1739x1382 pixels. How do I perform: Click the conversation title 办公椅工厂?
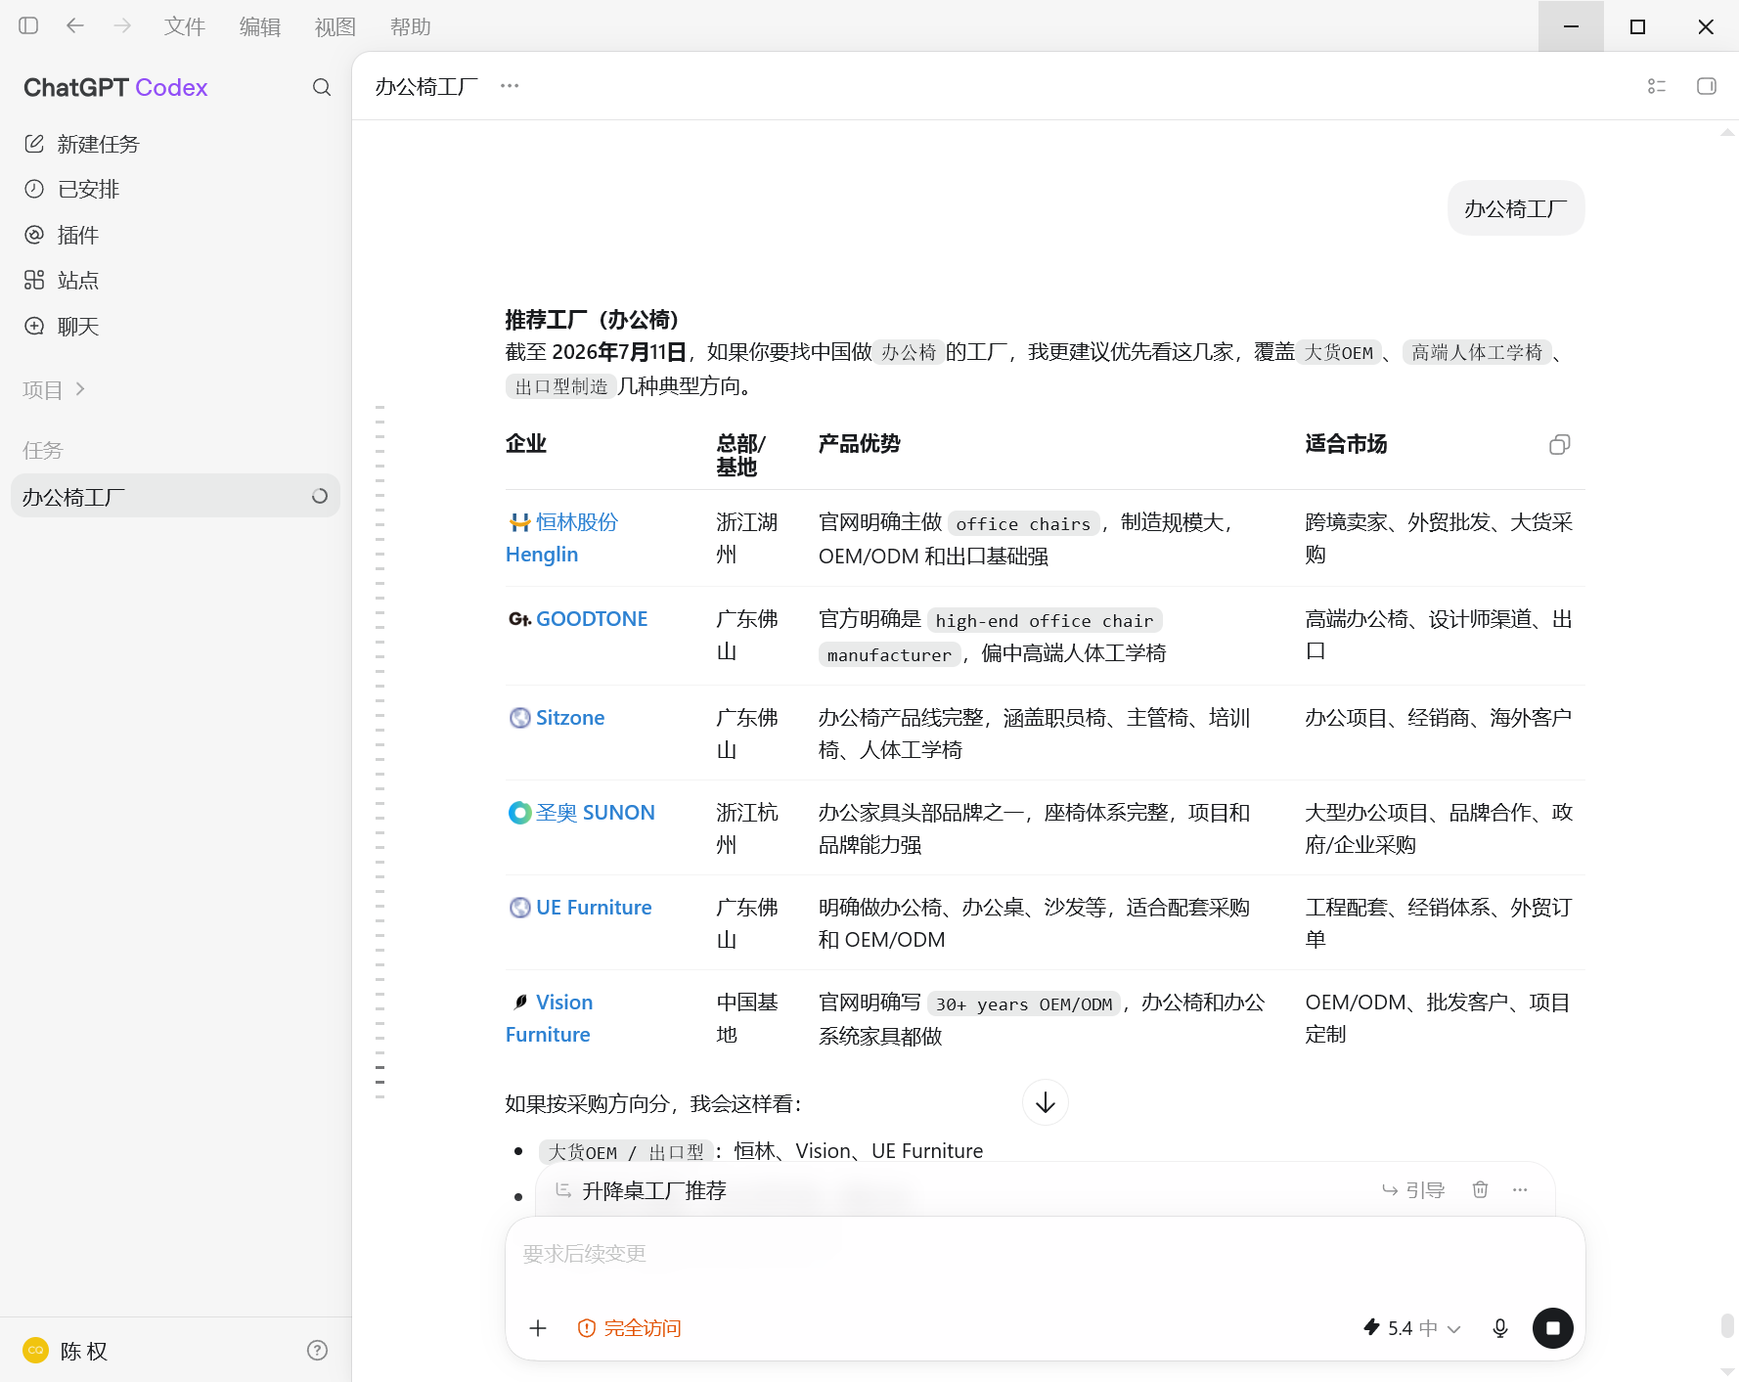[x=426, y=87]
